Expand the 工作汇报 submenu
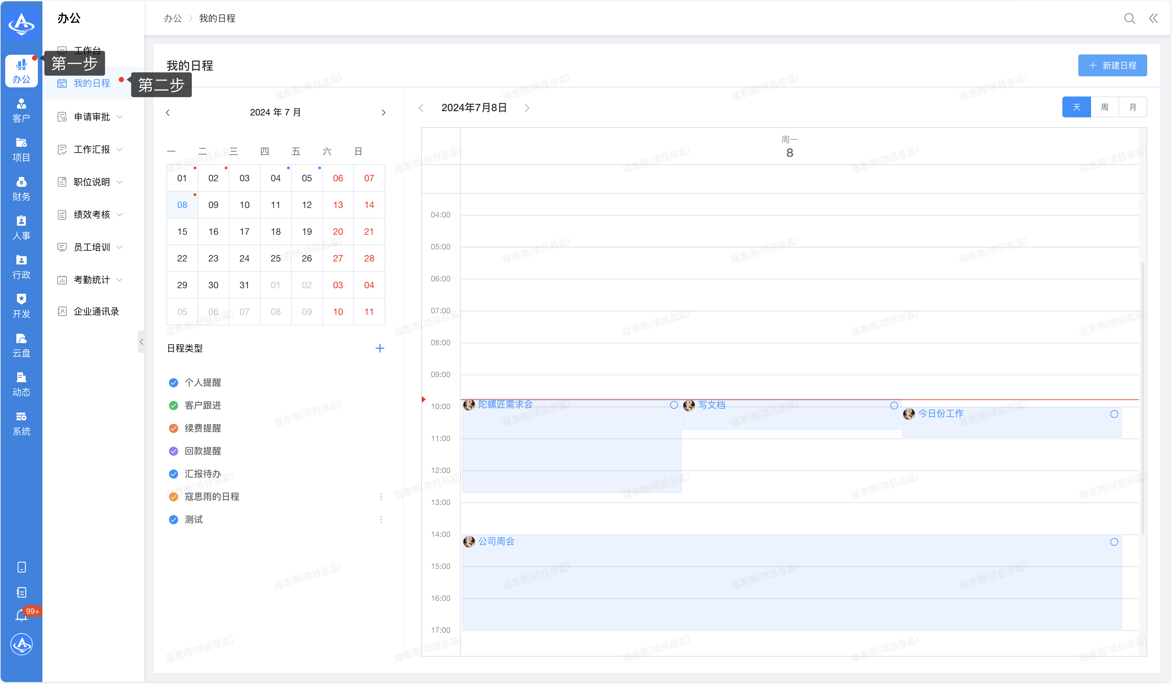The height and width of the screenshot is (684, 1172). (92, 149)
